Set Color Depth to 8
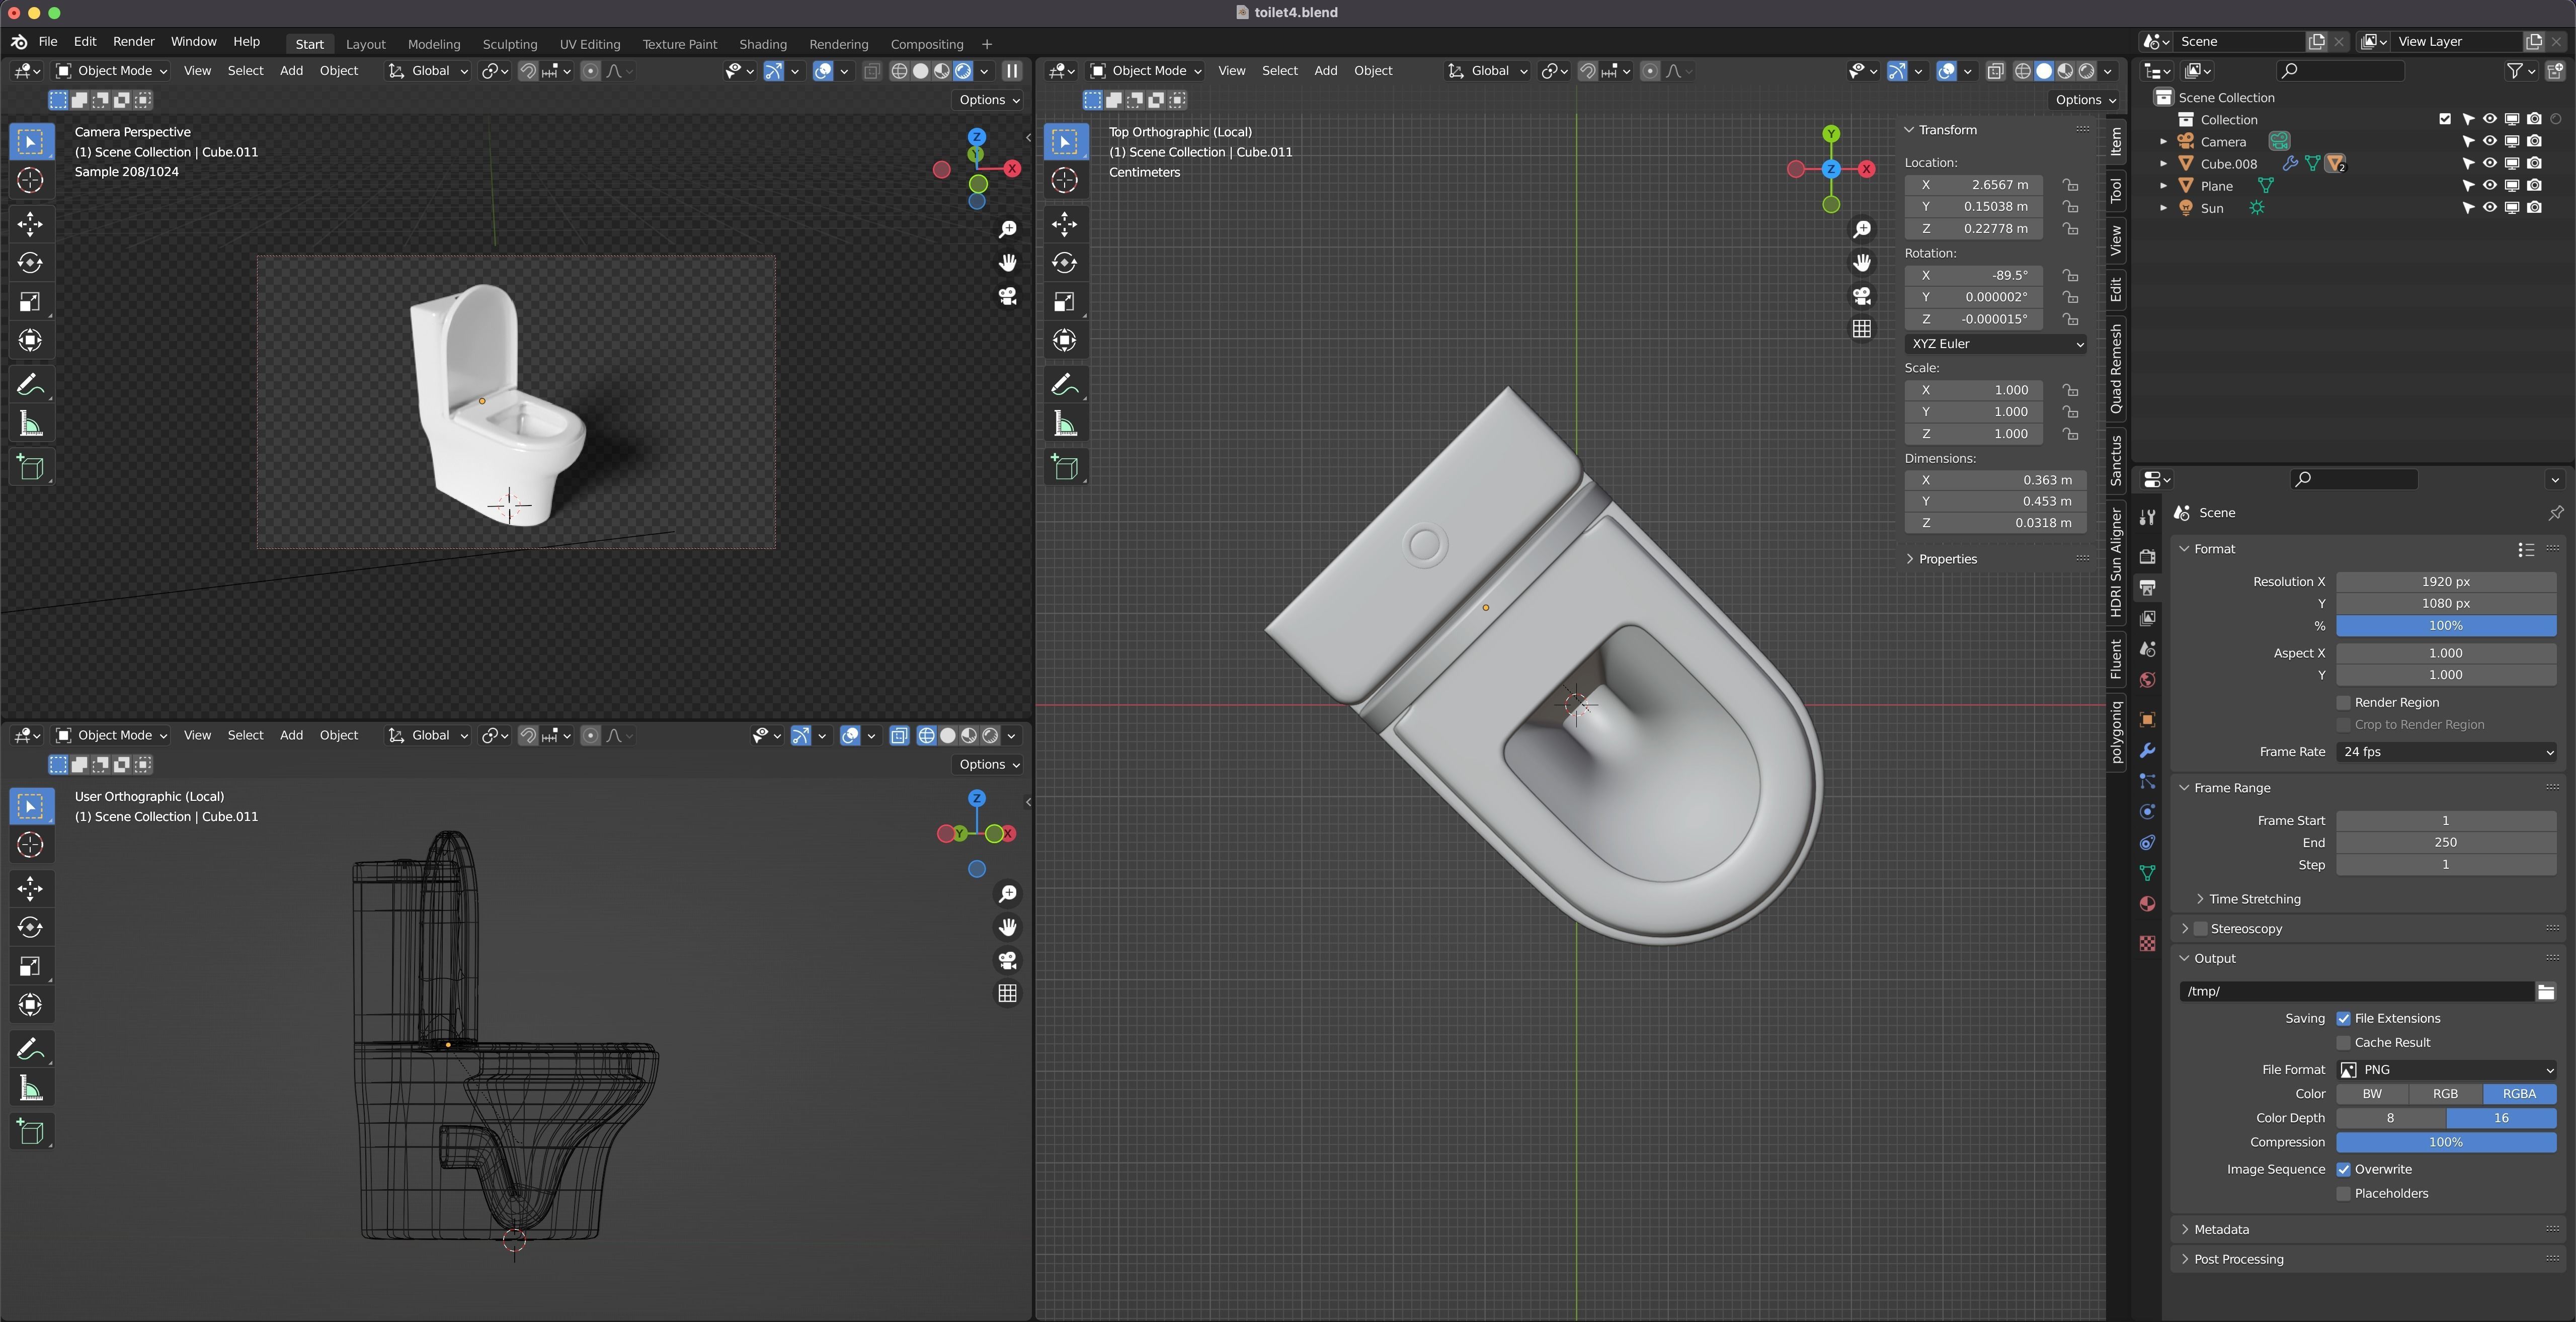 (2390, 1118)
